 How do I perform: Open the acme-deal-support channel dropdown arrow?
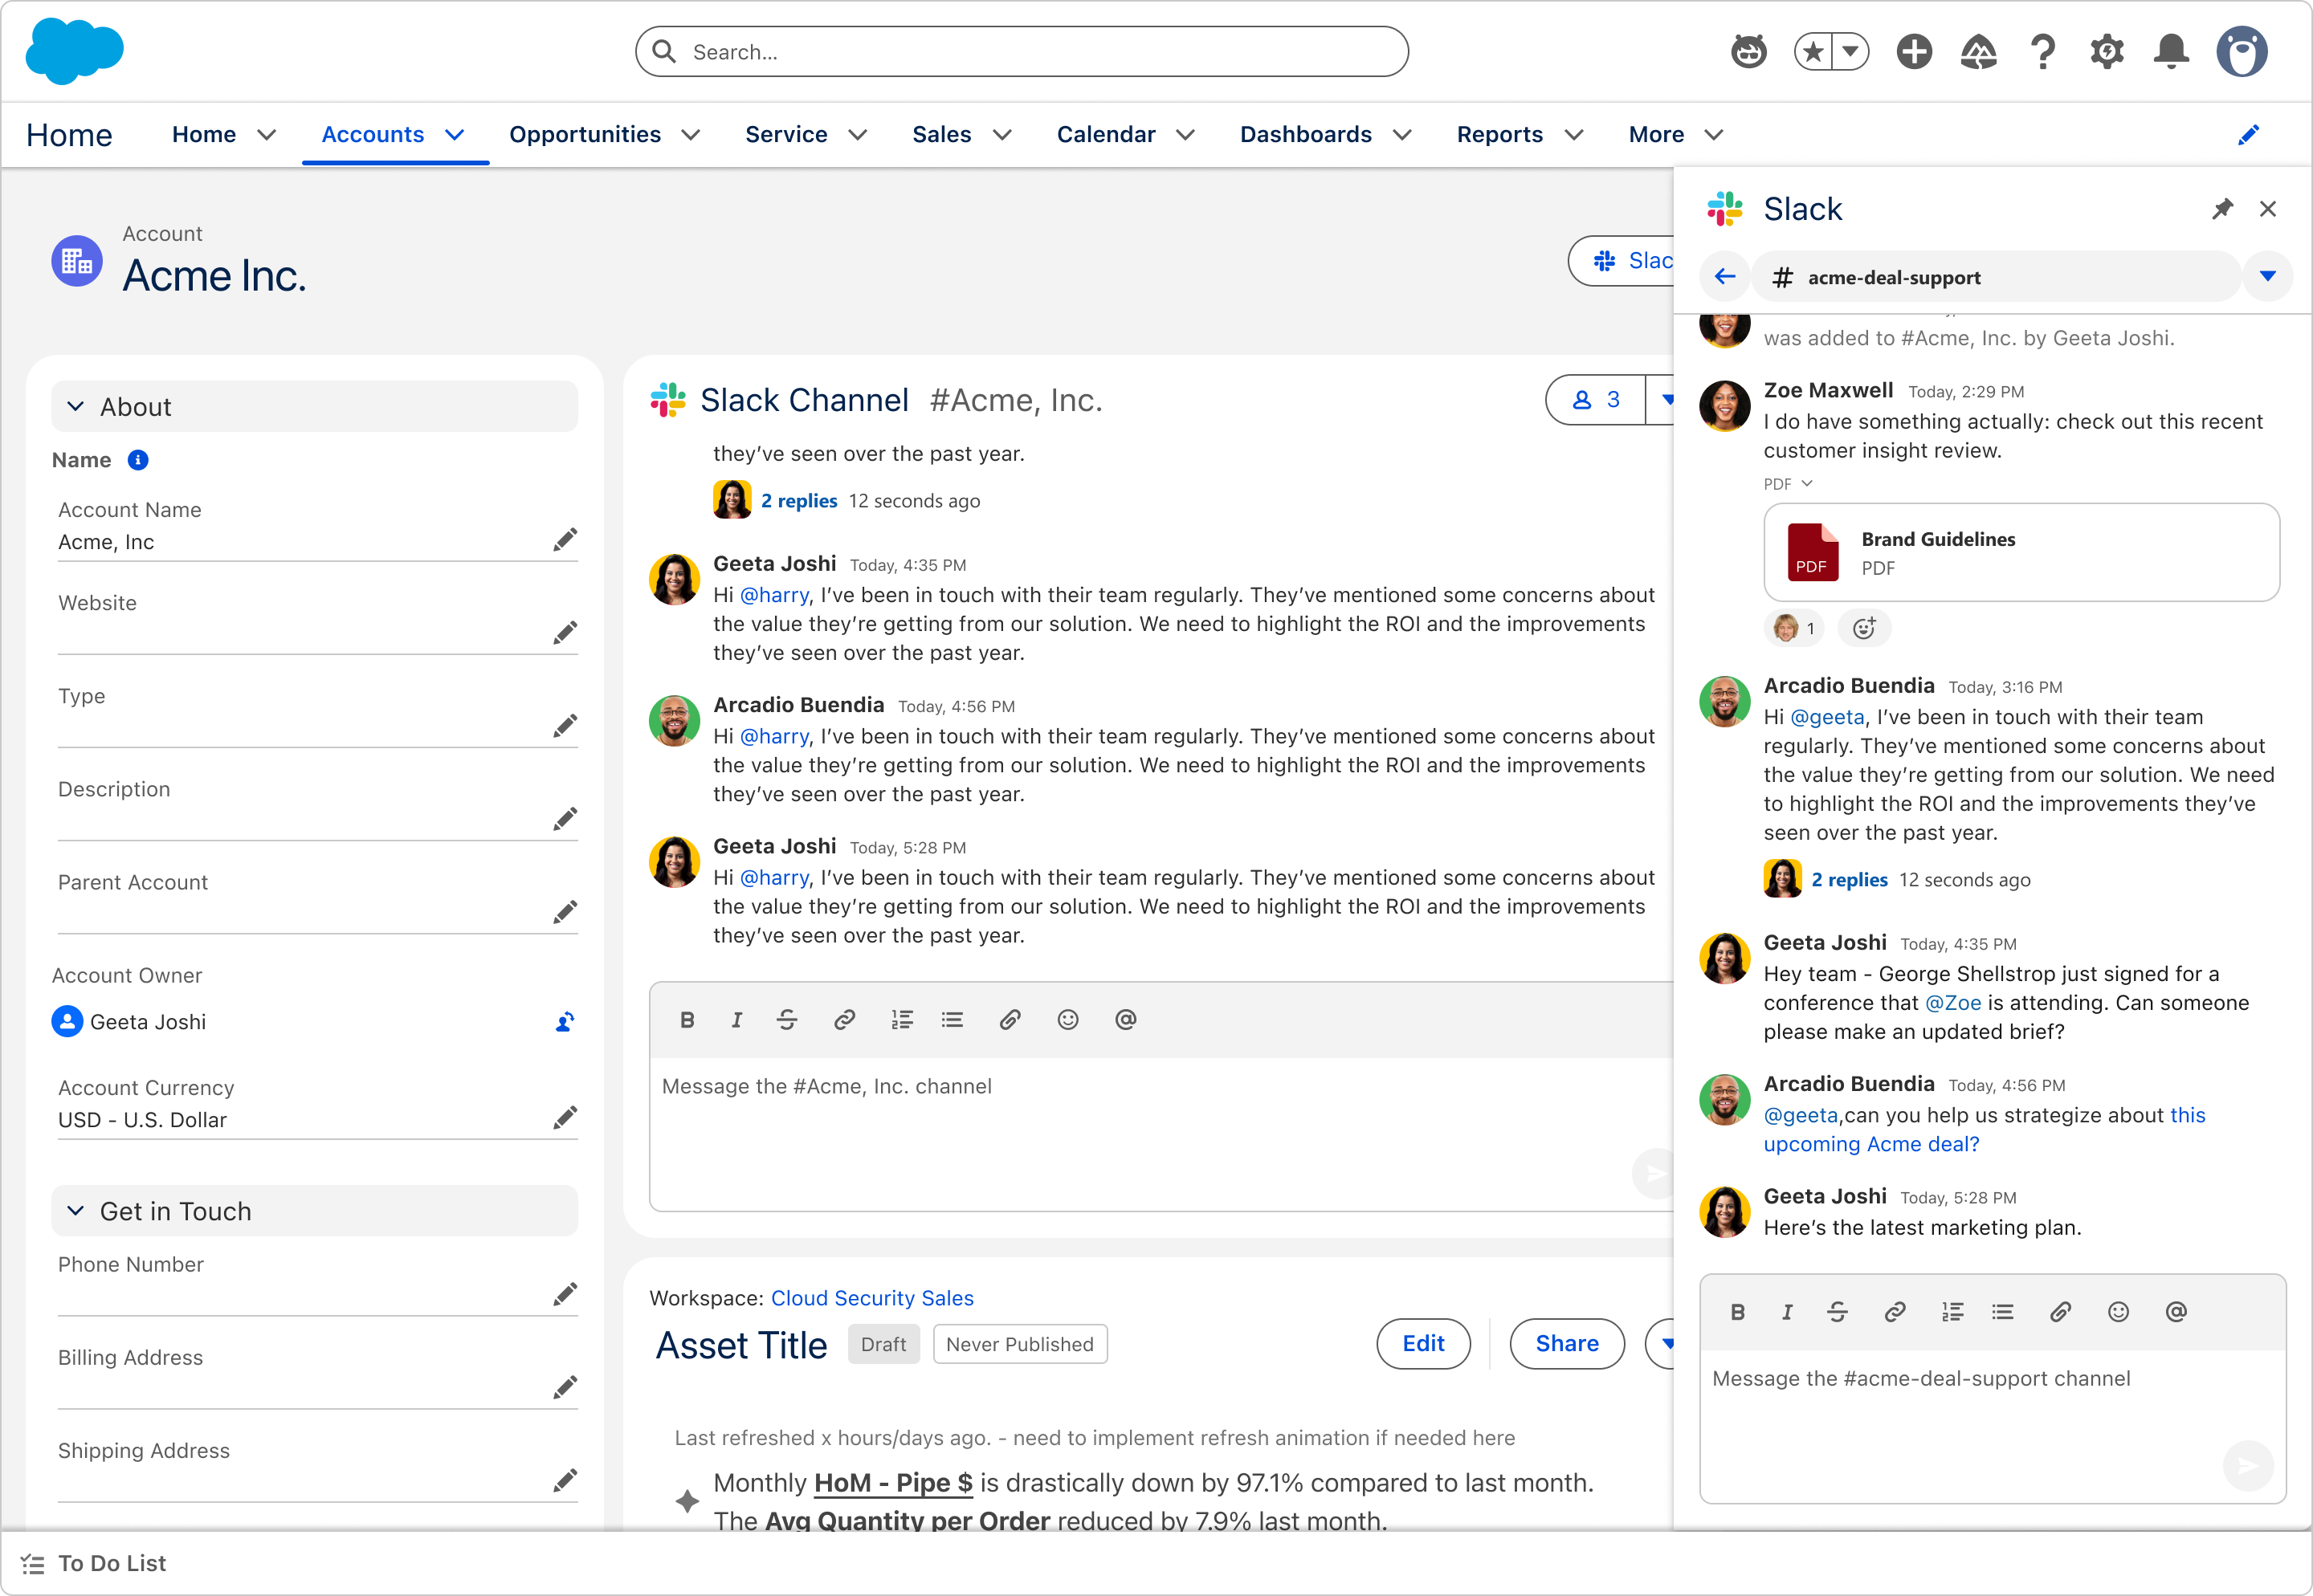pyautogui.click(x=2268, y=277)
